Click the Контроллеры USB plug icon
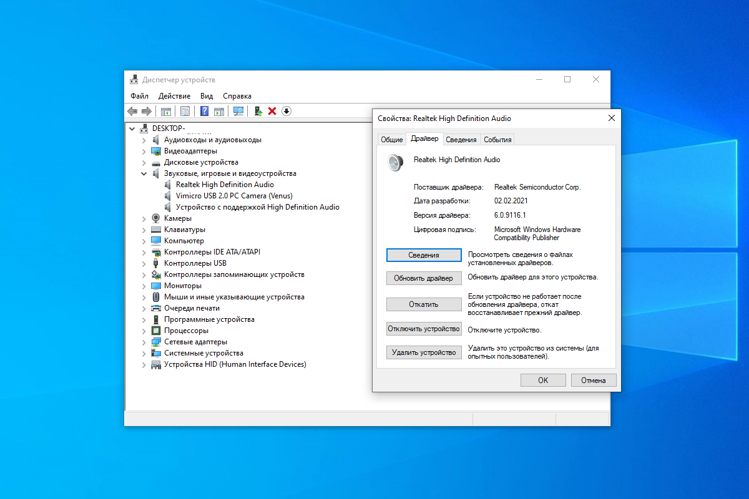 (156, 263)
